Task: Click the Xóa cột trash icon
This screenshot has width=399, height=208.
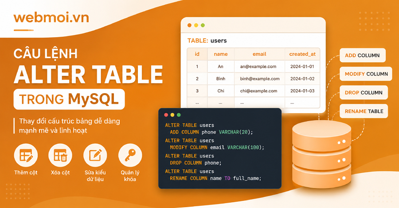Action: click(60, 155)
